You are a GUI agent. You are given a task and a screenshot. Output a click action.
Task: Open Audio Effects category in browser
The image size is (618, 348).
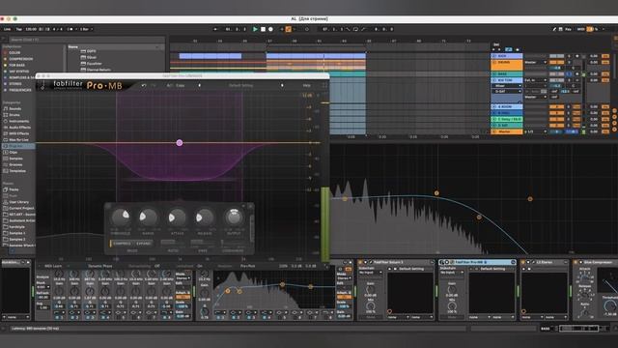click(x=19, y=128)
